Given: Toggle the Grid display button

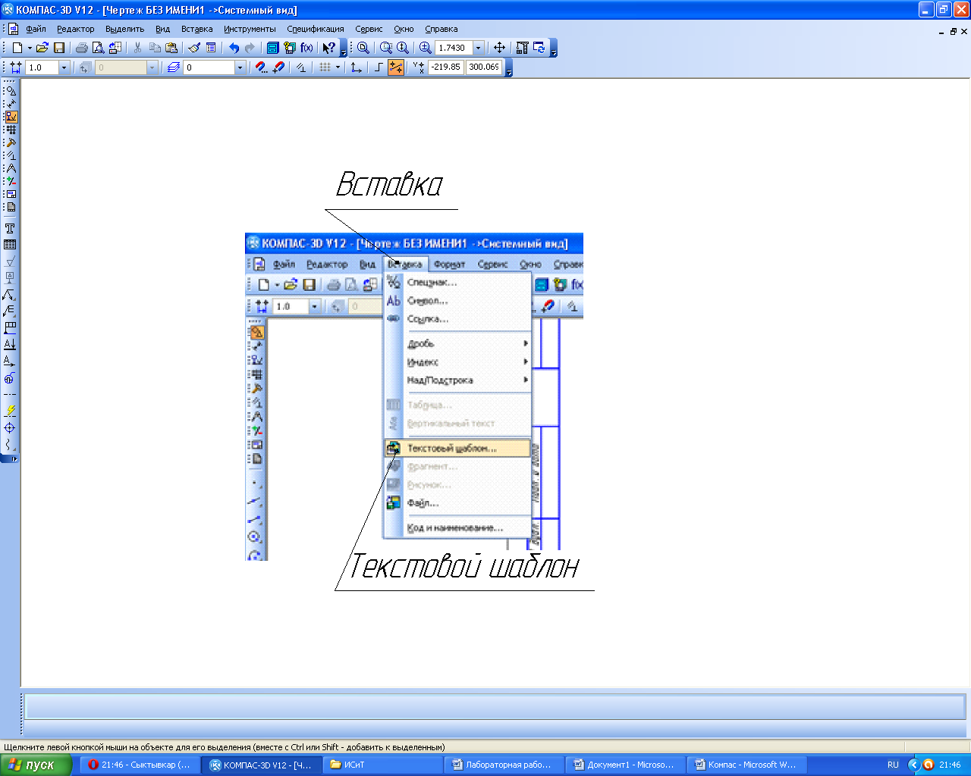Looking at the screenshot, I should (x=325, y=67).
